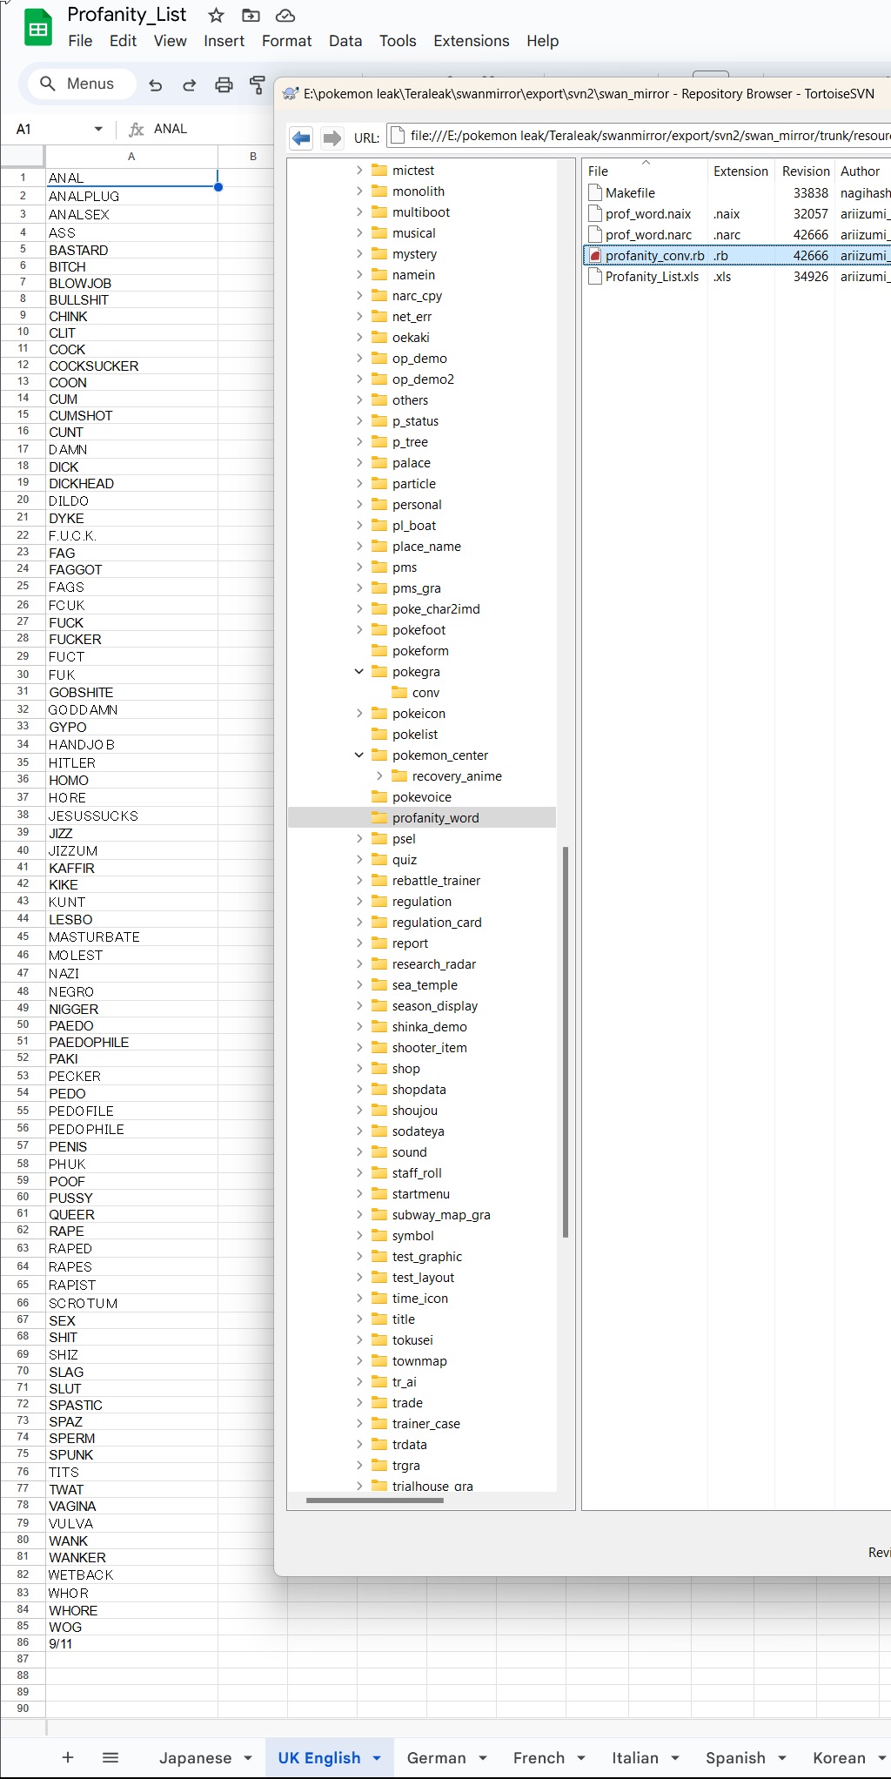Select the Makefile entry
The height and width of the screenshot is (1779, 891).
coord(630,193)
